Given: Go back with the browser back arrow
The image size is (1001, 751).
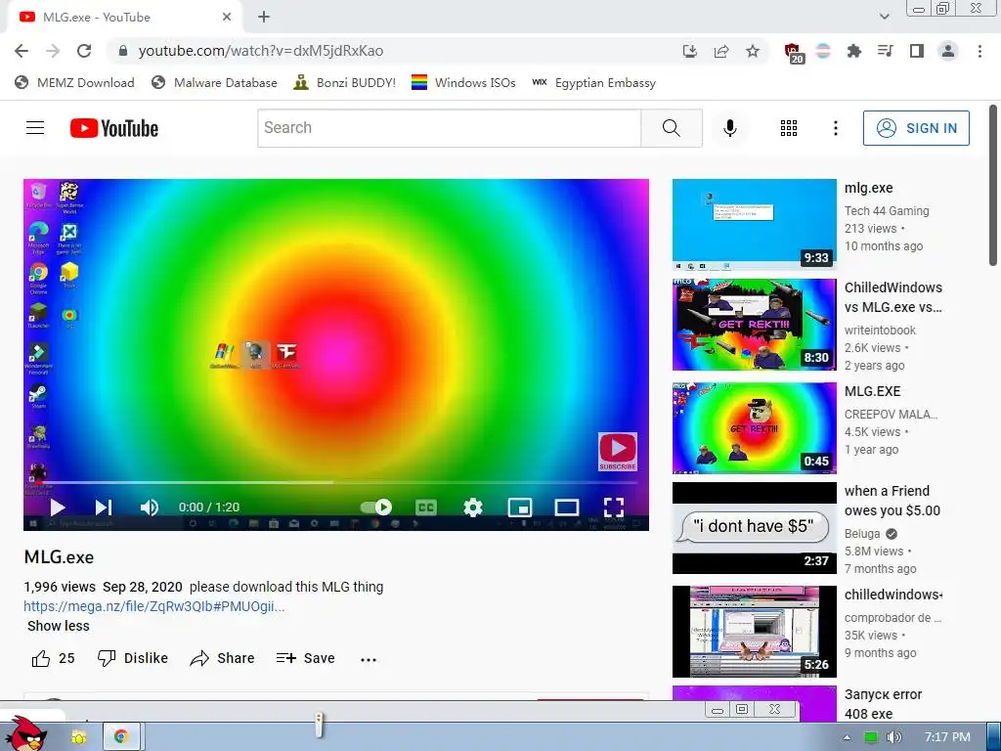Looking at the screenshot, I should point(22,51).
